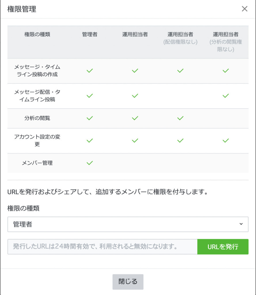Click 管理者 checkmark in 分析の閲覧 row
Viewport: 256px width, 295px height.
pos(90,118)
